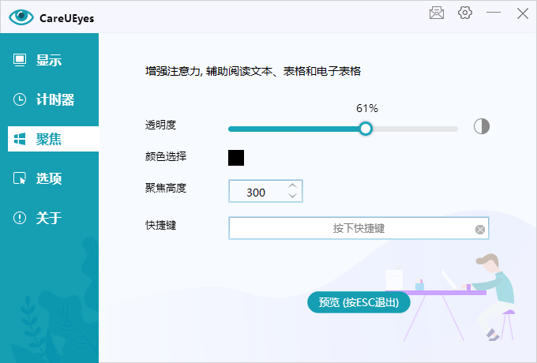Click the monitor icon beside 显示
537x363 pixels.
[x=20, y=60]
